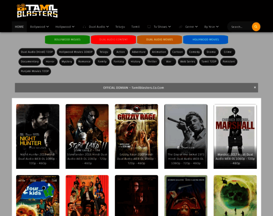Click Grizzly Rage 2007 Hindi title text

coord(136,159)
